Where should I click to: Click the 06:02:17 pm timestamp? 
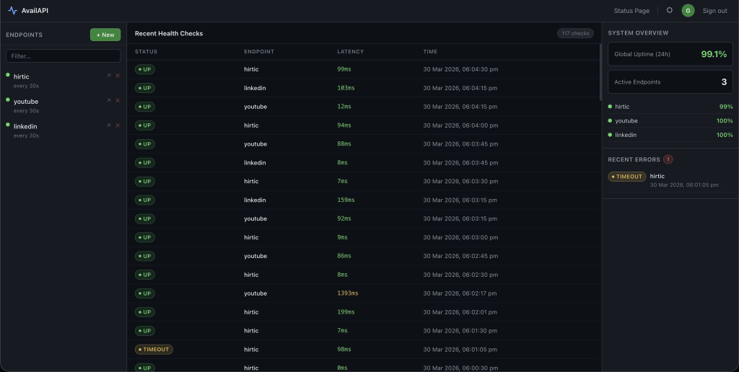(x=460, y=293)
